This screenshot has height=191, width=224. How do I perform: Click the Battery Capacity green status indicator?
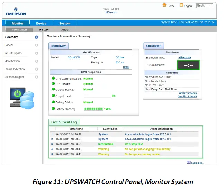53,109
